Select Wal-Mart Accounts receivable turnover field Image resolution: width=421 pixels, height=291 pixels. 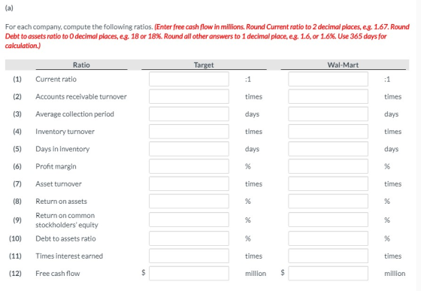328,97
